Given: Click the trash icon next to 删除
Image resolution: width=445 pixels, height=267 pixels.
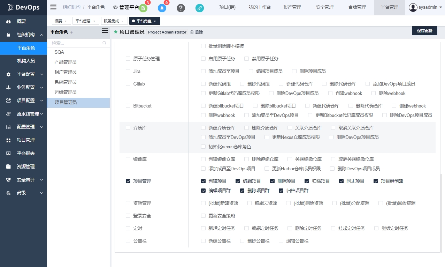Looking at the screenshot, I should (x=192, y=32).
